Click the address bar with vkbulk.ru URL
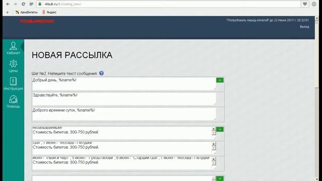Image resolution: width=322 pixels, height=181 pixels. pyautogui.click(x=169, y=4)
